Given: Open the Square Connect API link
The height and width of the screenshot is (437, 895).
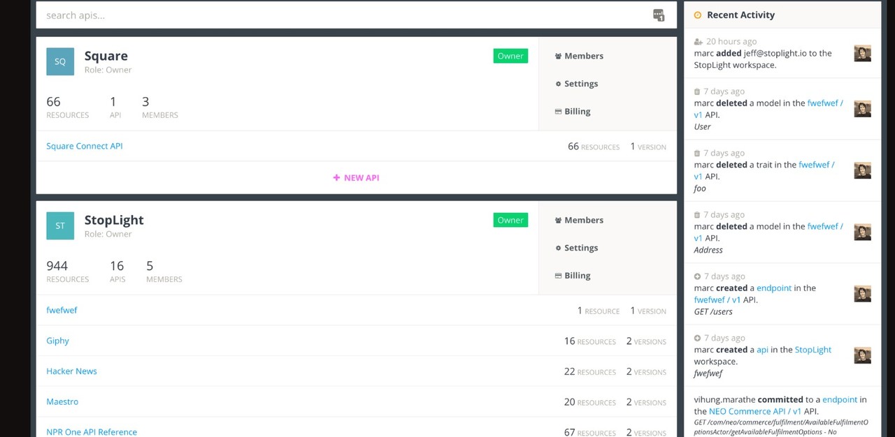Looking at the screenshot, I should [x=85, y=146].
